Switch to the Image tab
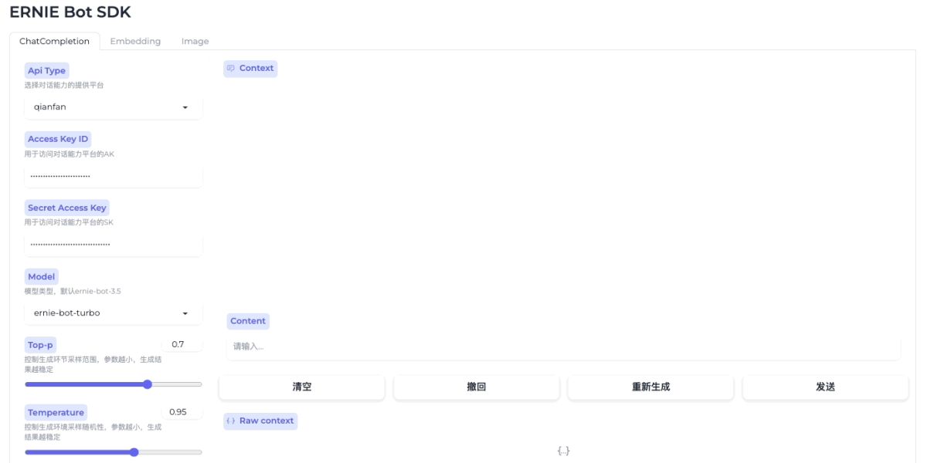The width and height of the screenshot is (927, 463). (195, 41)
